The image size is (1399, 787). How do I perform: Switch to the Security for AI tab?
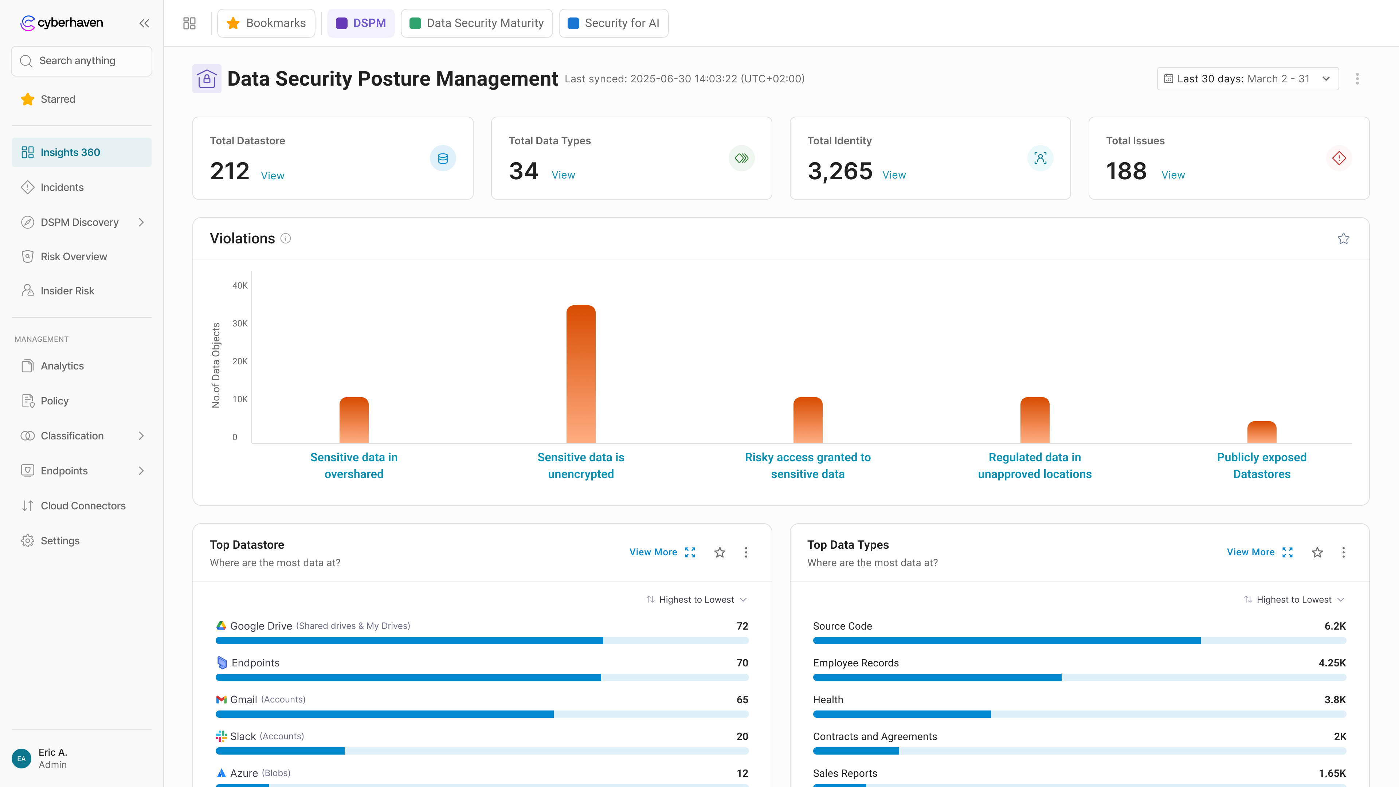coord(614,23)
